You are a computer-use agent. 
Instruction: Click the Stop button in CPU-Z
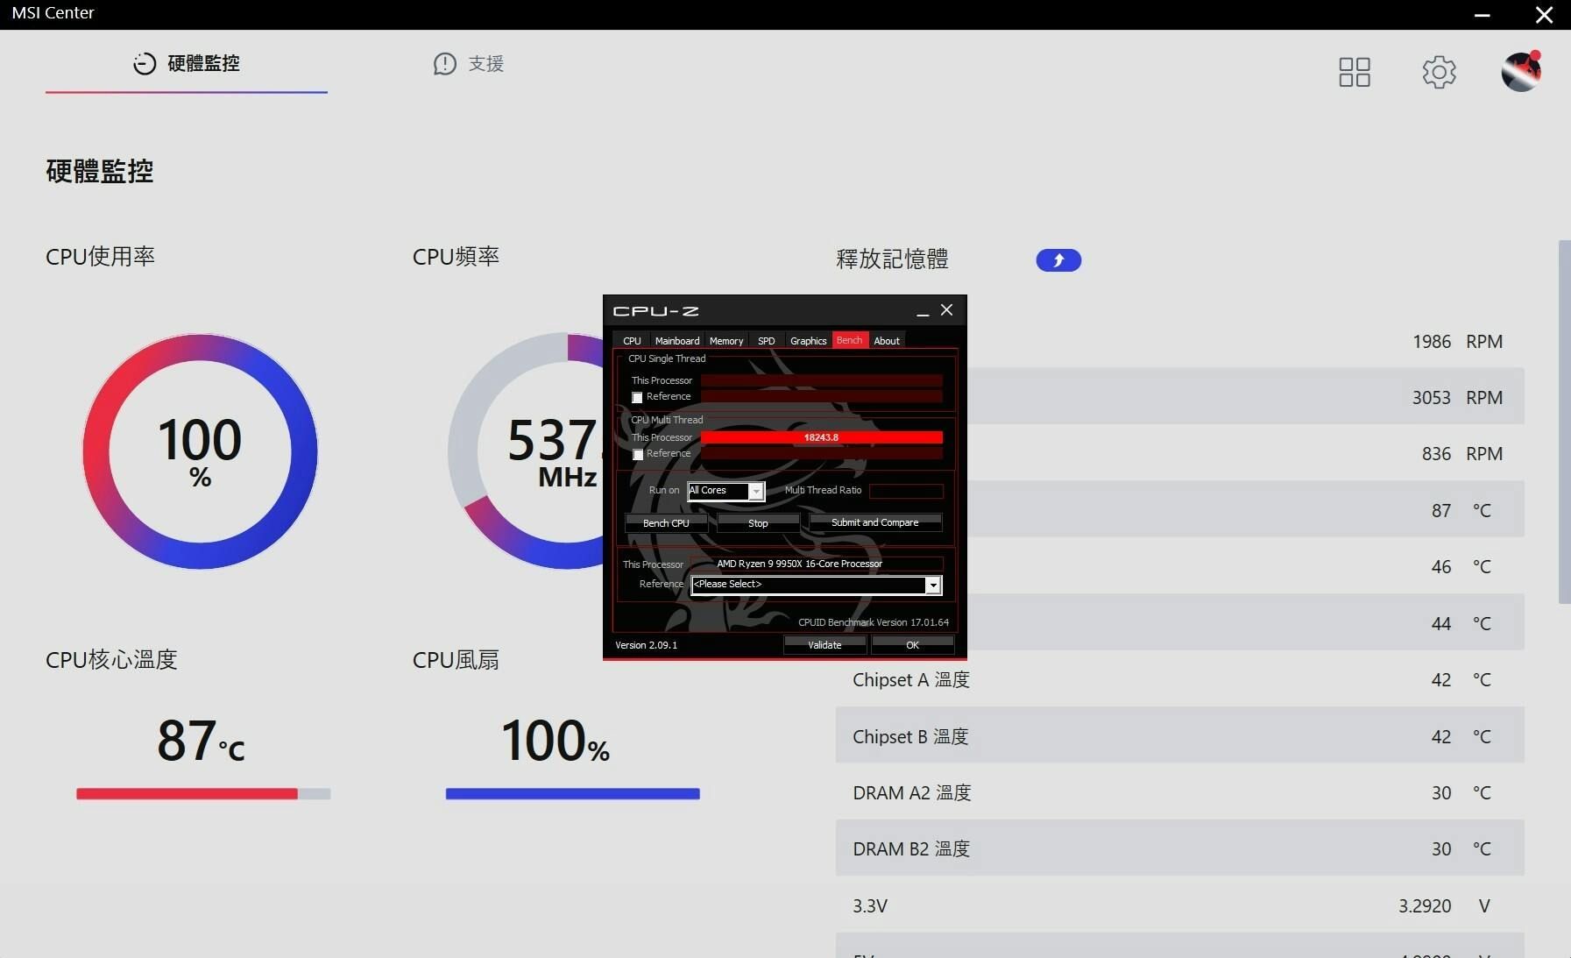point(758,523)
